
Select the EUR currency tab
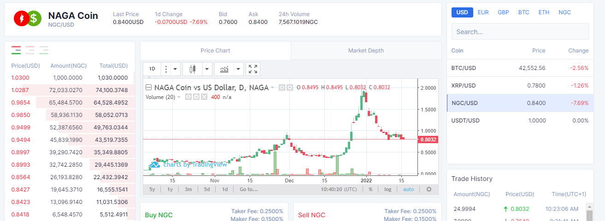pos(483,12)
